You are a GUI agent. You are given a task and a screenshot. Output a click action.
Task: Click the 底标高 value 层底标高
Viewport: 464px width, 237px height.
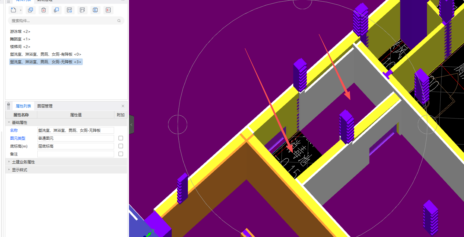[76, 146]
